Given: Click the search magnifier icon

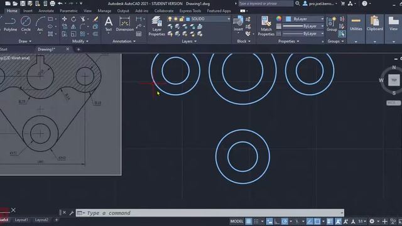Looking at the screenshot, I should tap(297, 3).
